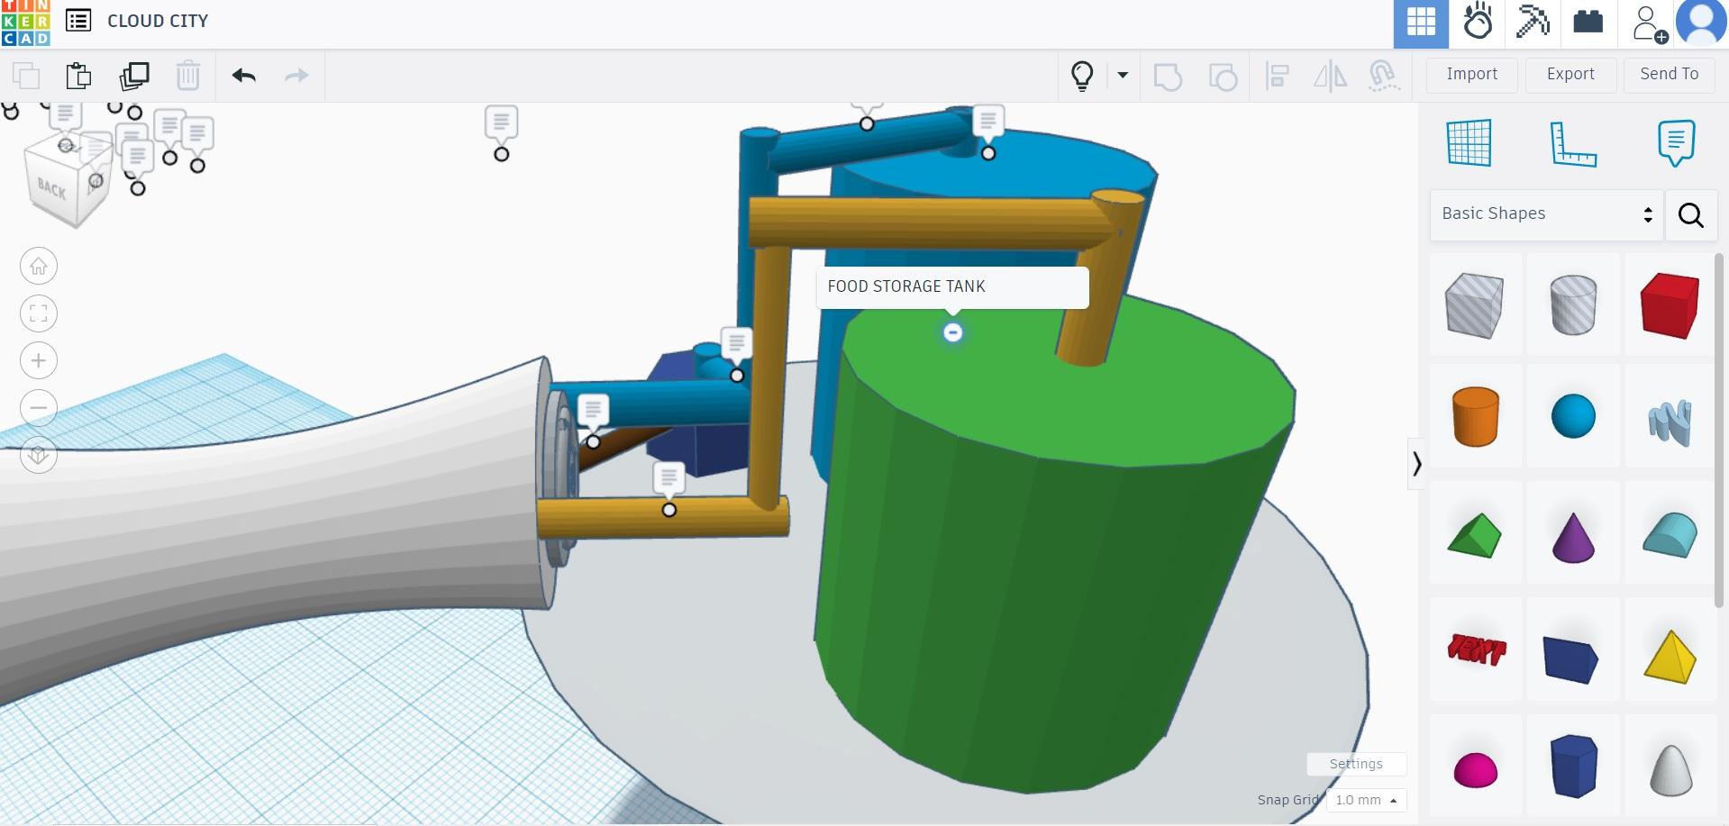Click the note pin above white funnel end
Image resolution: width=1729 pixels, height=826 pixels.
pos(593,441)
